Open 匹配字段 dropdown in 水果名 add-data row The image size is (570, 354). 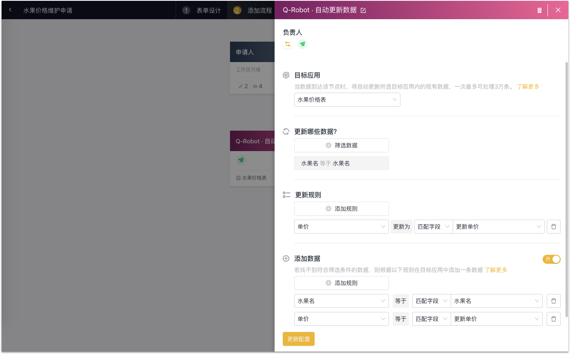pyautogui.click(x=431, y=301)
